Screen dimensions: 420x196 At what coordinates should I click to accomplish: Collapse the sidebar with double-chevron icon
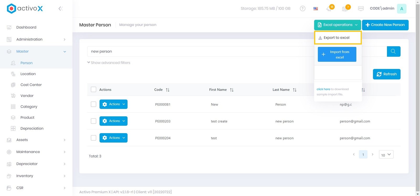pos(60,9)
